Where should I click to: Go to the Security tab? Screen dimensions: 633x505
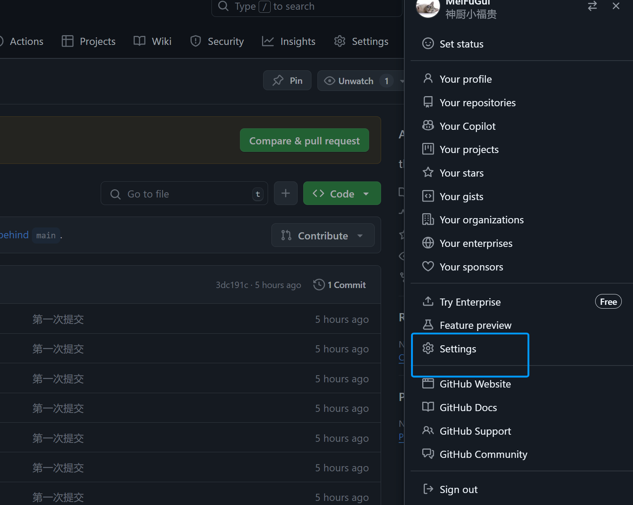(x=217, y=41)
